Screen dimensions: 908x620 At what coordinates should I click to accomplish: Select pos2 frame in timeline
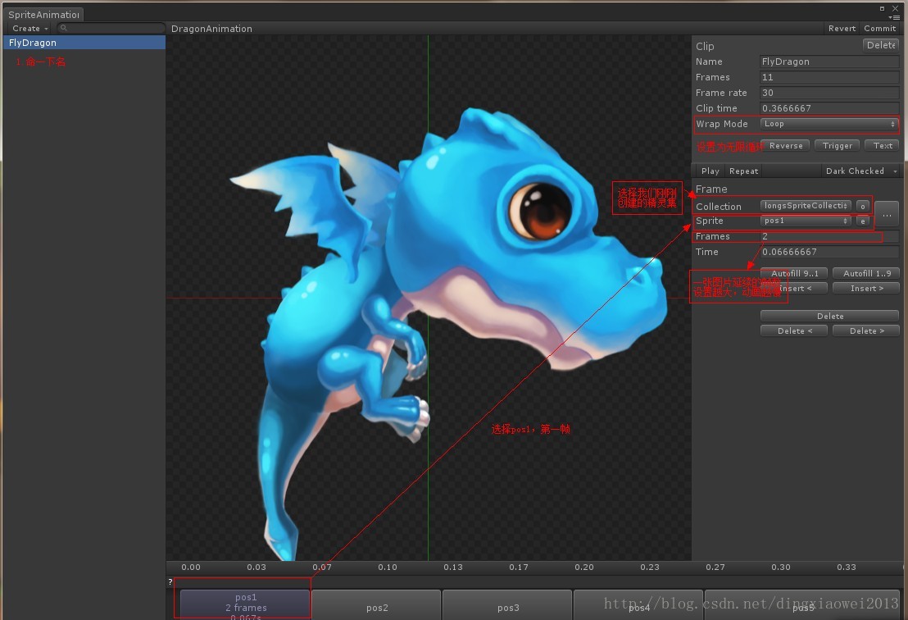pyautogui.click(x=377, y=606)
